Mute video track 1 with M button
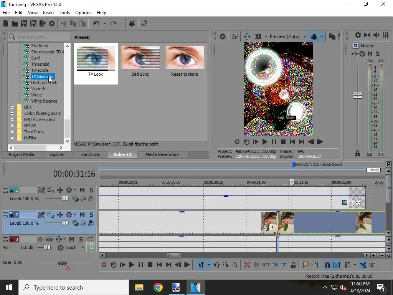Image resolution: width=393 pixels, height=295 pixels. pyautogui.click(x=82, y=190)
